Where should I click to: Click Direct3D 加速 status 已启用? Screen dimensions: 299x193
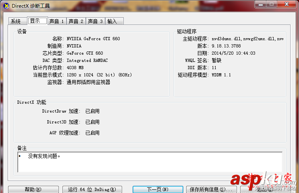click(x=92, y=122)
